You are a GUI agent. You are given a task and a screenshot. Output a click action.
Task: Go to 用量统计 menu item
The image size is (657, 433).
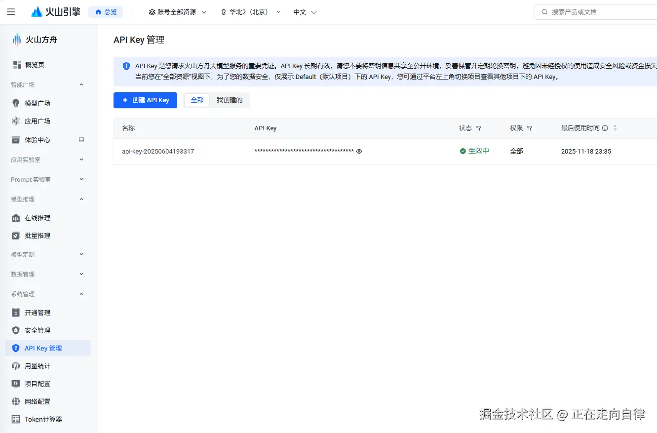coord(47,366)
